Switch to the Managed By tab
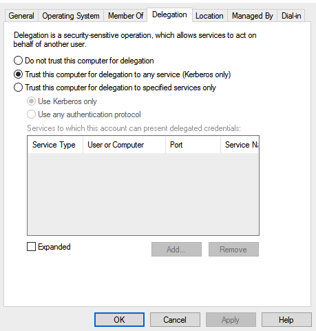This screenshot has height=331, width=316. [x=253, y=16]
